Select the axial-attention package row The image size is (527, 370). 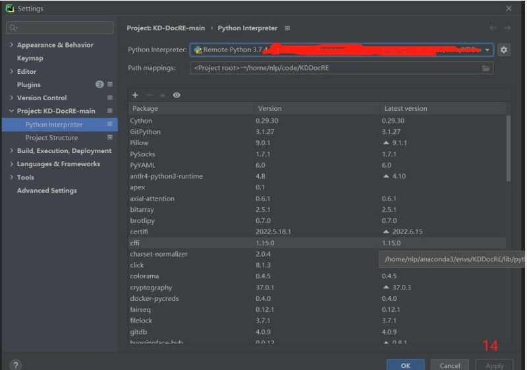[318, 199]
